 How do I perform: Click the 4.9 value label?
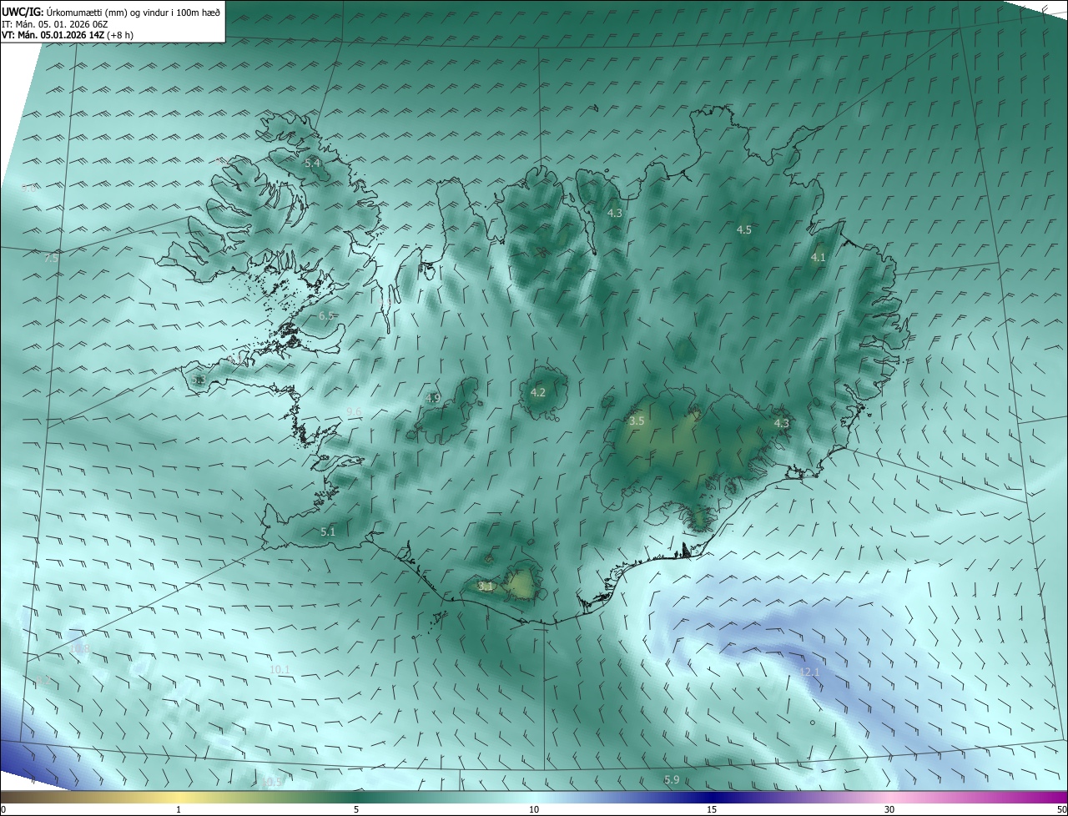click(432, 398)
